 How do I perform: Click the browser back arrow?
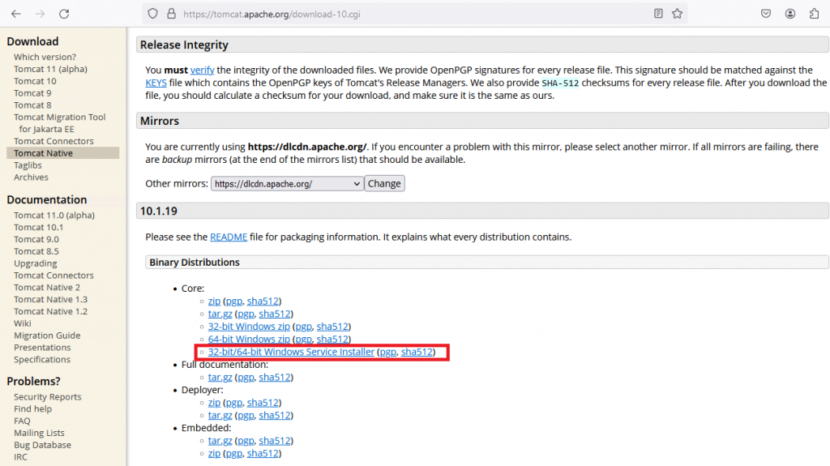(x=16, y=14)
